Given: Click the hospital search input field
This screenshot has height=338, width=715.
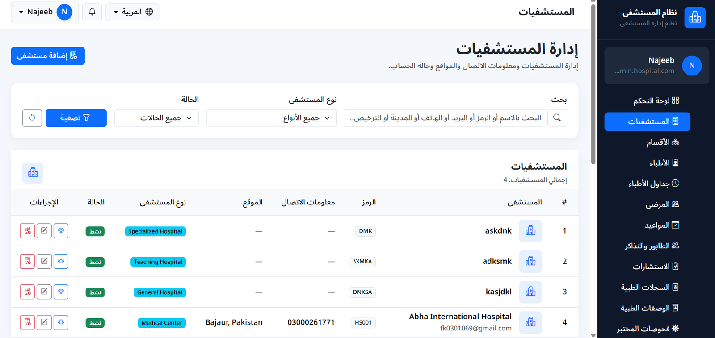Looking at the screenshot, I should coord(446,118).
